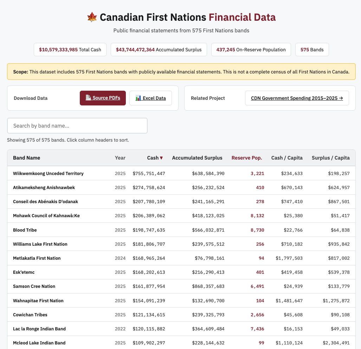Sort table by Cash / Capita column
The height and width of the screenshot is (349, 361).
click(x=287, y=158)
